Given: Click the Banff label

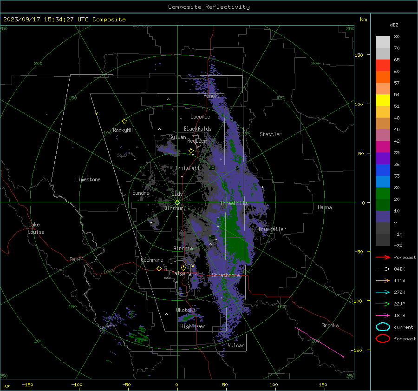Looking at the screenshot, I should 77,259.
